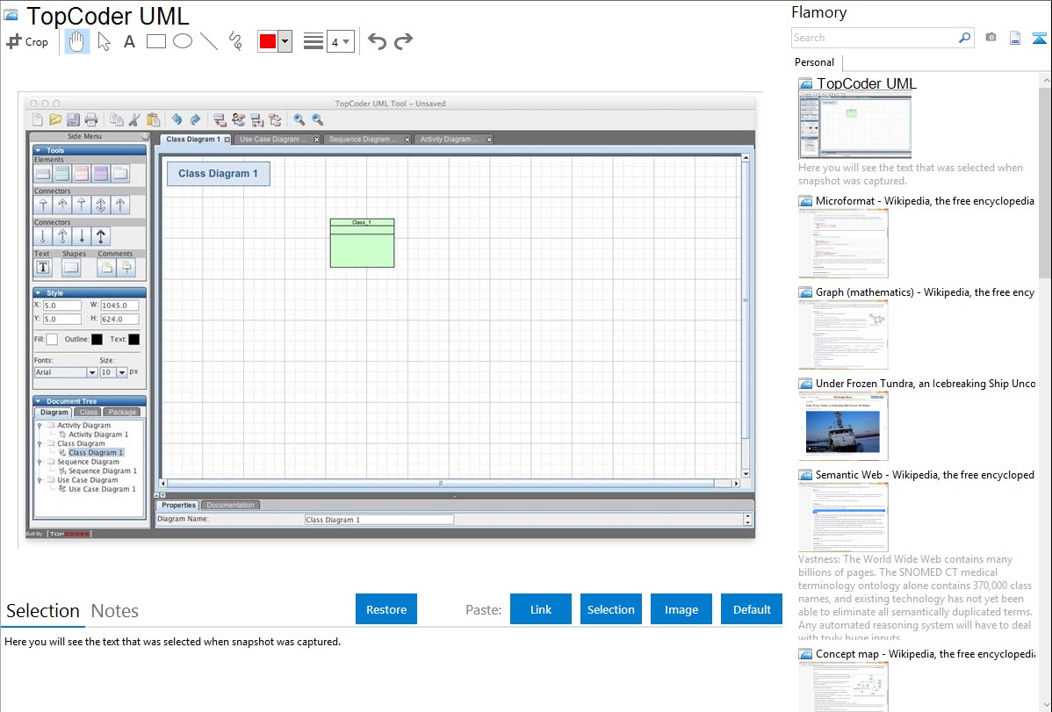Screen dimensions: 1052x712
Task: Click the Restore button
Action: (x=386, y=609)
